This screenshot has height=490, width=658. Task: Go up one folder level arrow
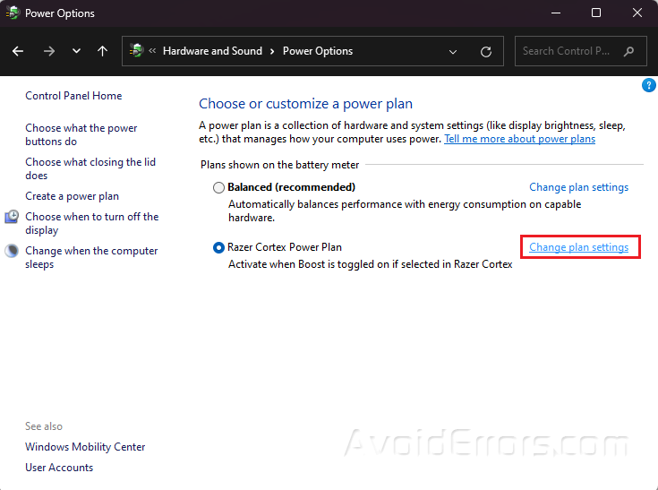pos(102,51)
